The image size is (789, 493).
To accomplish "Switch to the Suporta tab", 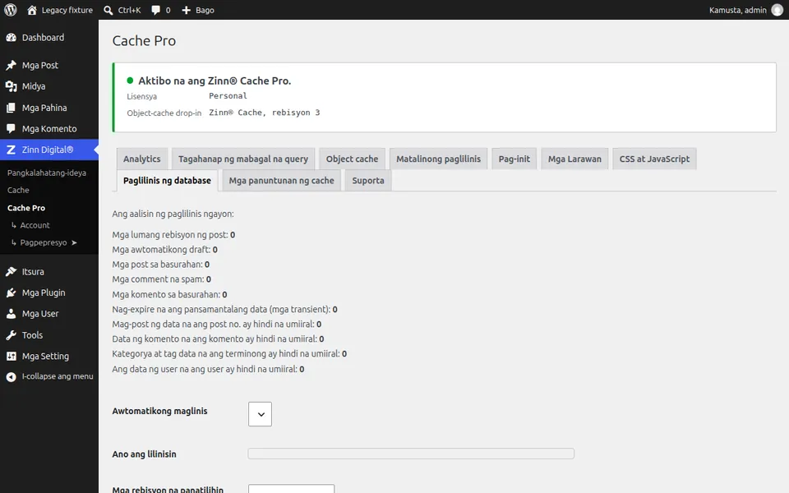I will (368, 181).
